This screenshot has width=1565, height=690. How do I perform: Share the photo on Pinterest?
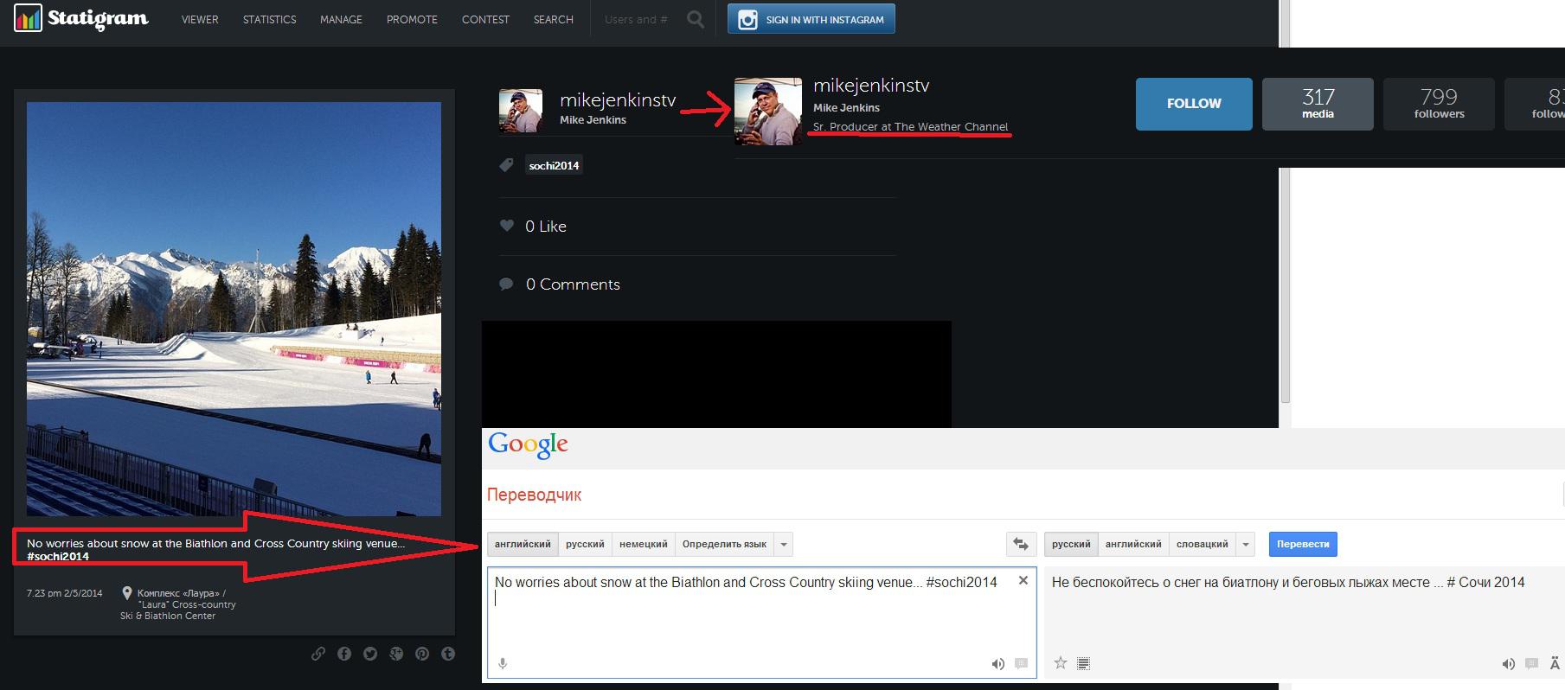pyautogui.click(x=422, y=654)
